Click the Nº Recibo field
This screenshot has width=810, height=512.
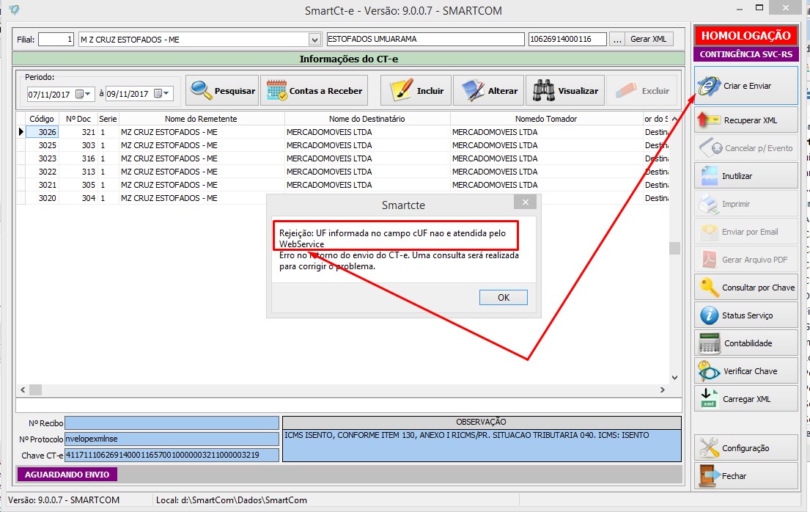pos(172,423)
